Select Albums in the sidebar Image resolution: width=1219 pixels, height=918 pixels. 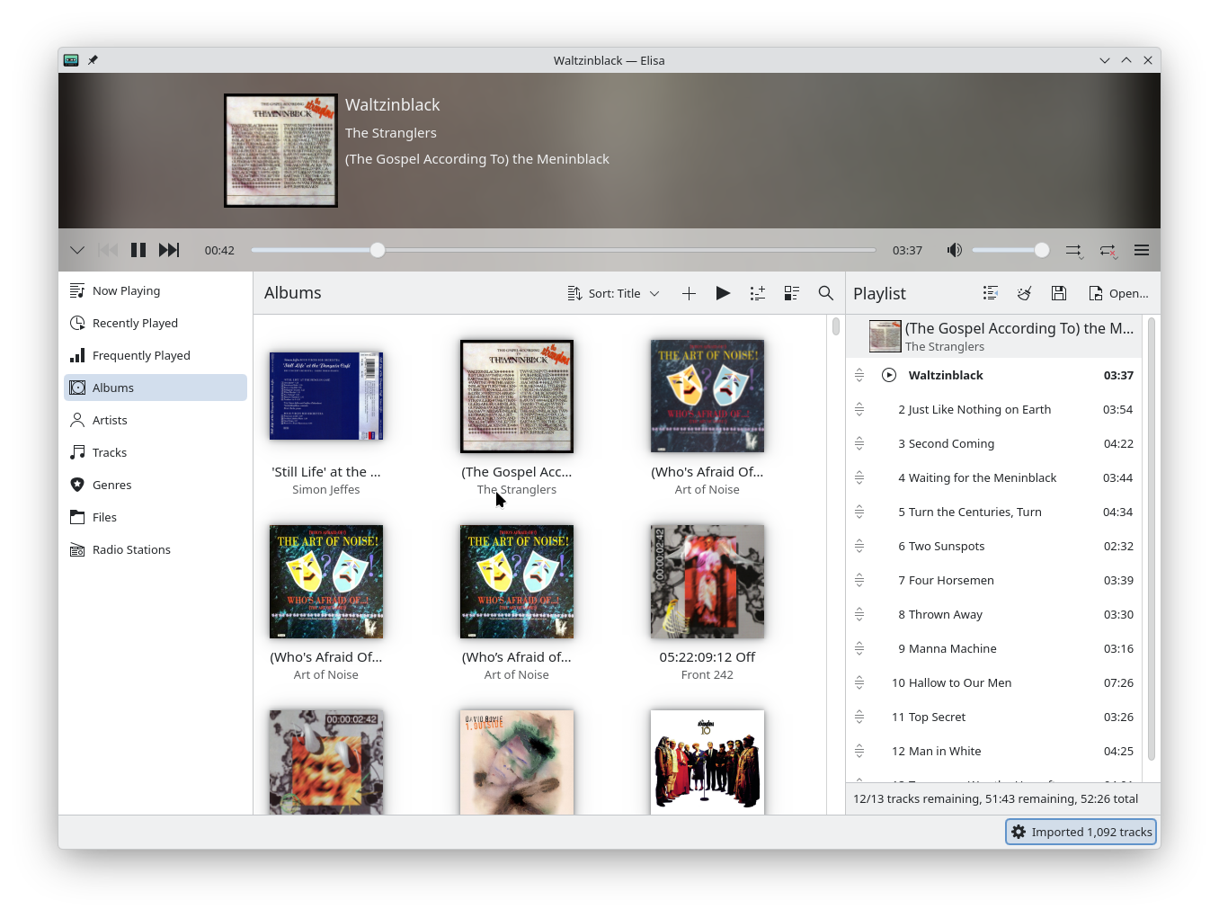[x=156, y=388]
